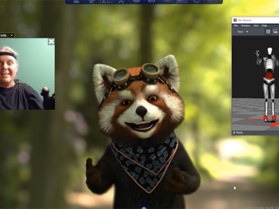Open Help menu in Axis Neuron
Screen dimensions: 279x209
(x=264, y=25)
